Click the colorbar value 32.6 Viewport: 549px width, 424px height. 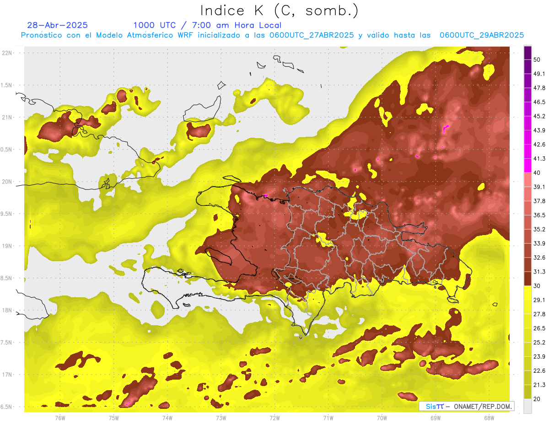tap(539, 258)
